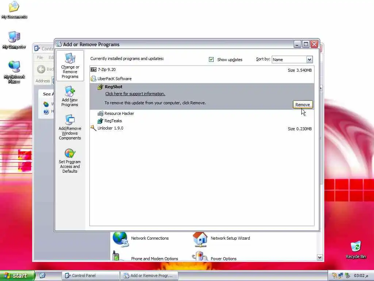Click the Remove button for RegShot
The width and height of the screenshot is (374, 281).
303,105
